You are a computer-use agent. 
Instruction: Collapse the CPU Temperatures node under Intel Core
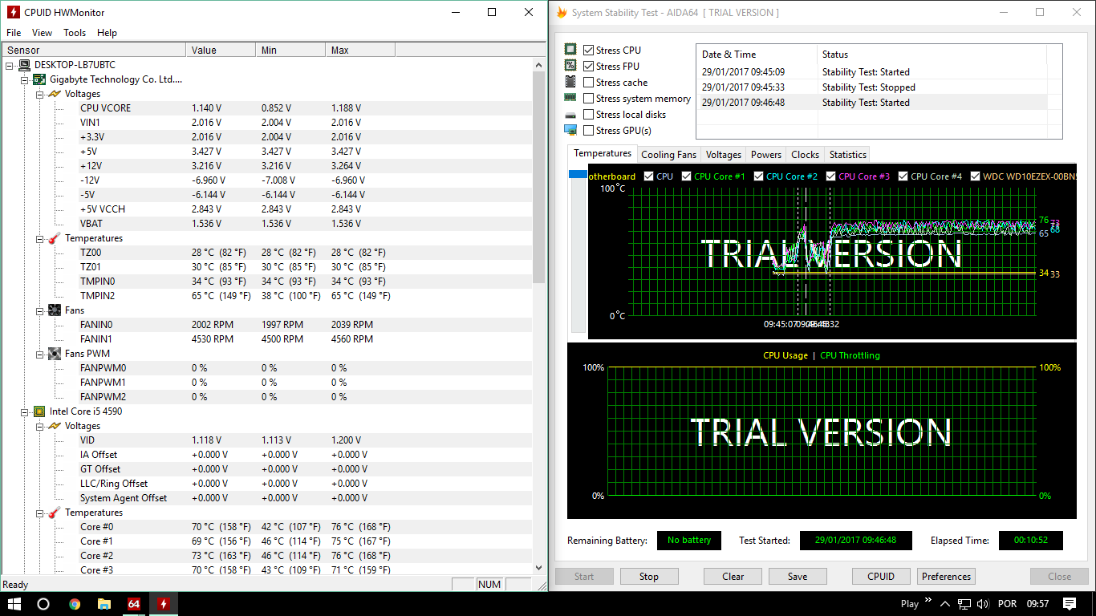pyautogui.click(x=40, y=513)
